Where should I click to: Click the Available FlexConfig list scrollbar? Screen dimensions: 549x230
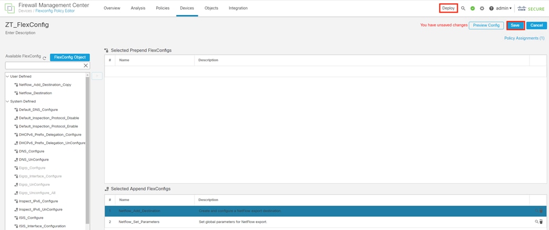pyautogui.click(x=88, y=151)
